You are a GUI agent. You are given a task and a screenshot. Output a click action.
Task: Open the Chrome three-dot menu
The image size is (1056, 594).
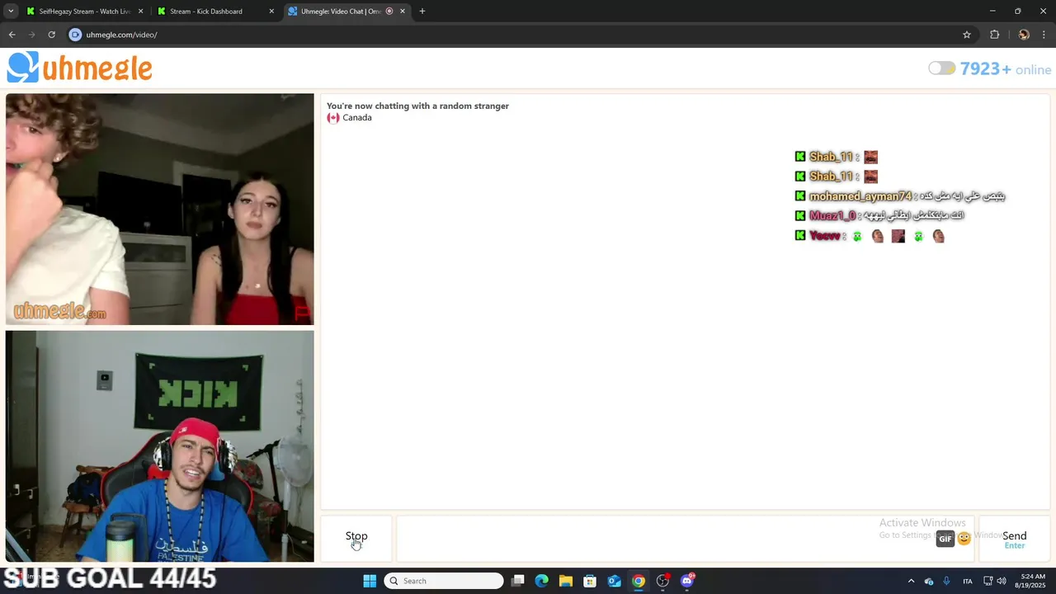point(1044,35)
